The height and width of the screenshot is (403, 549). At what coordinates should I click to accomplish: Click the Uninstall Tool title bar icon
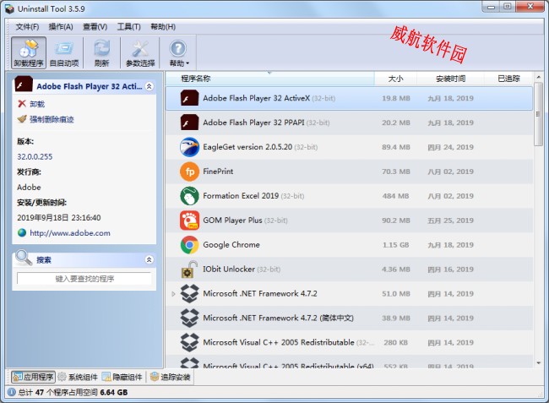tap(10, 8)
